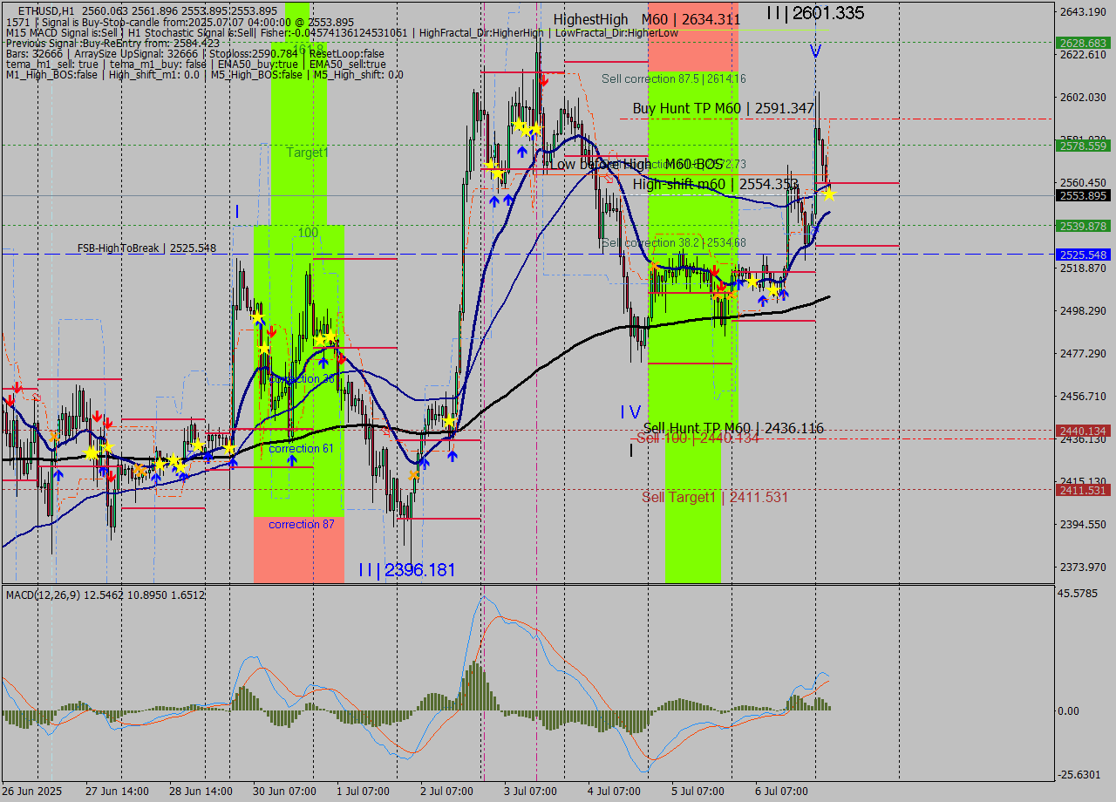Click the current price tag 2553.895
The height and width of the screenshot is (802, 1116).
tap(1083, 196)
